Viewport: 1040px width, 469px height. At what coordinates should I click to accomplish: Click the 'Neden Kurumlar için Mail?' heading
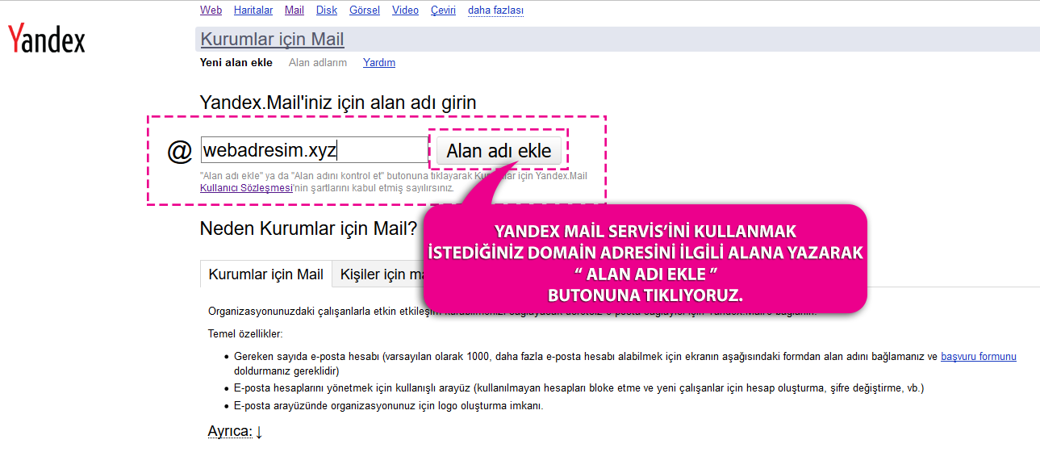pyautogui.click(x=308, y=228)
